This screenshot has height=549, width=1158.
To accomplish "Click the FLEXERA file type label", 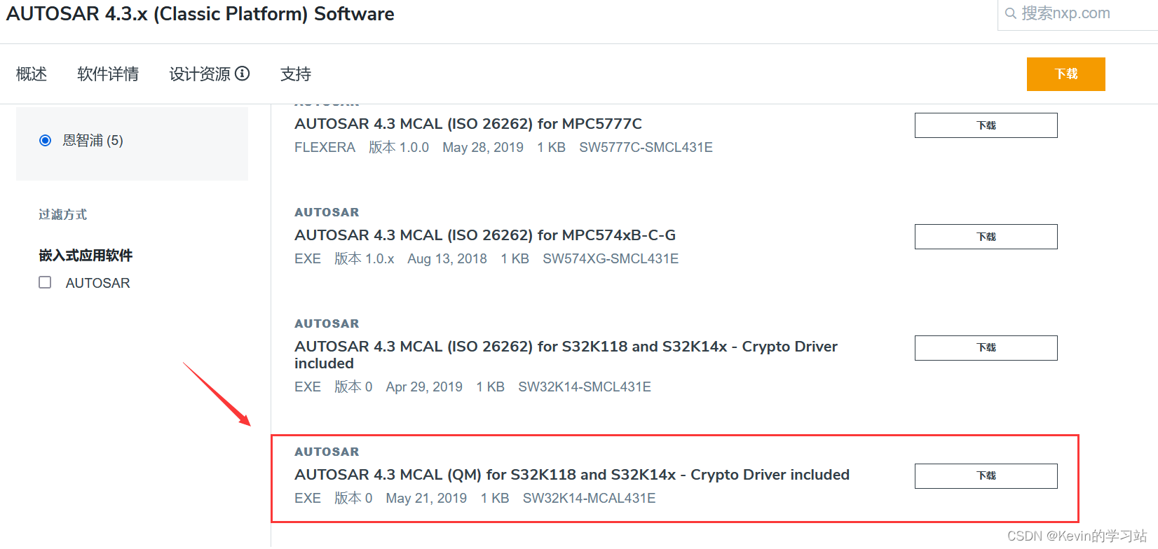I will click(x=325, y=147).
